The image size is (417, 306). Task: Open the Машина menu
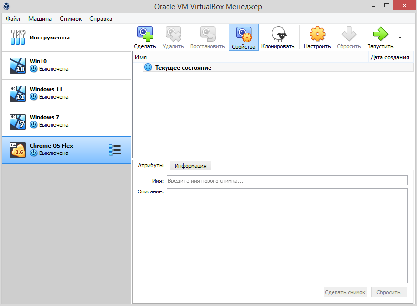point(40,19)
